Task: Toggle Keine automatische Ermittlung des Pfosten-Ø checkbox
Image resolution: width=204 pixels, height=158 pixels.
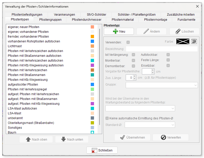Action: click(x=107, y=118)
